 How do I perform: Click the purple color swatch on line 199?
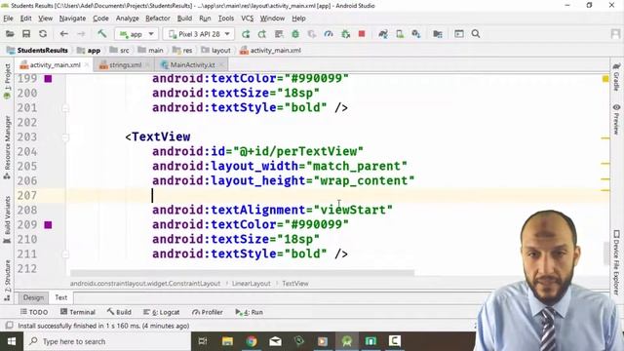[x=48, y=79]
